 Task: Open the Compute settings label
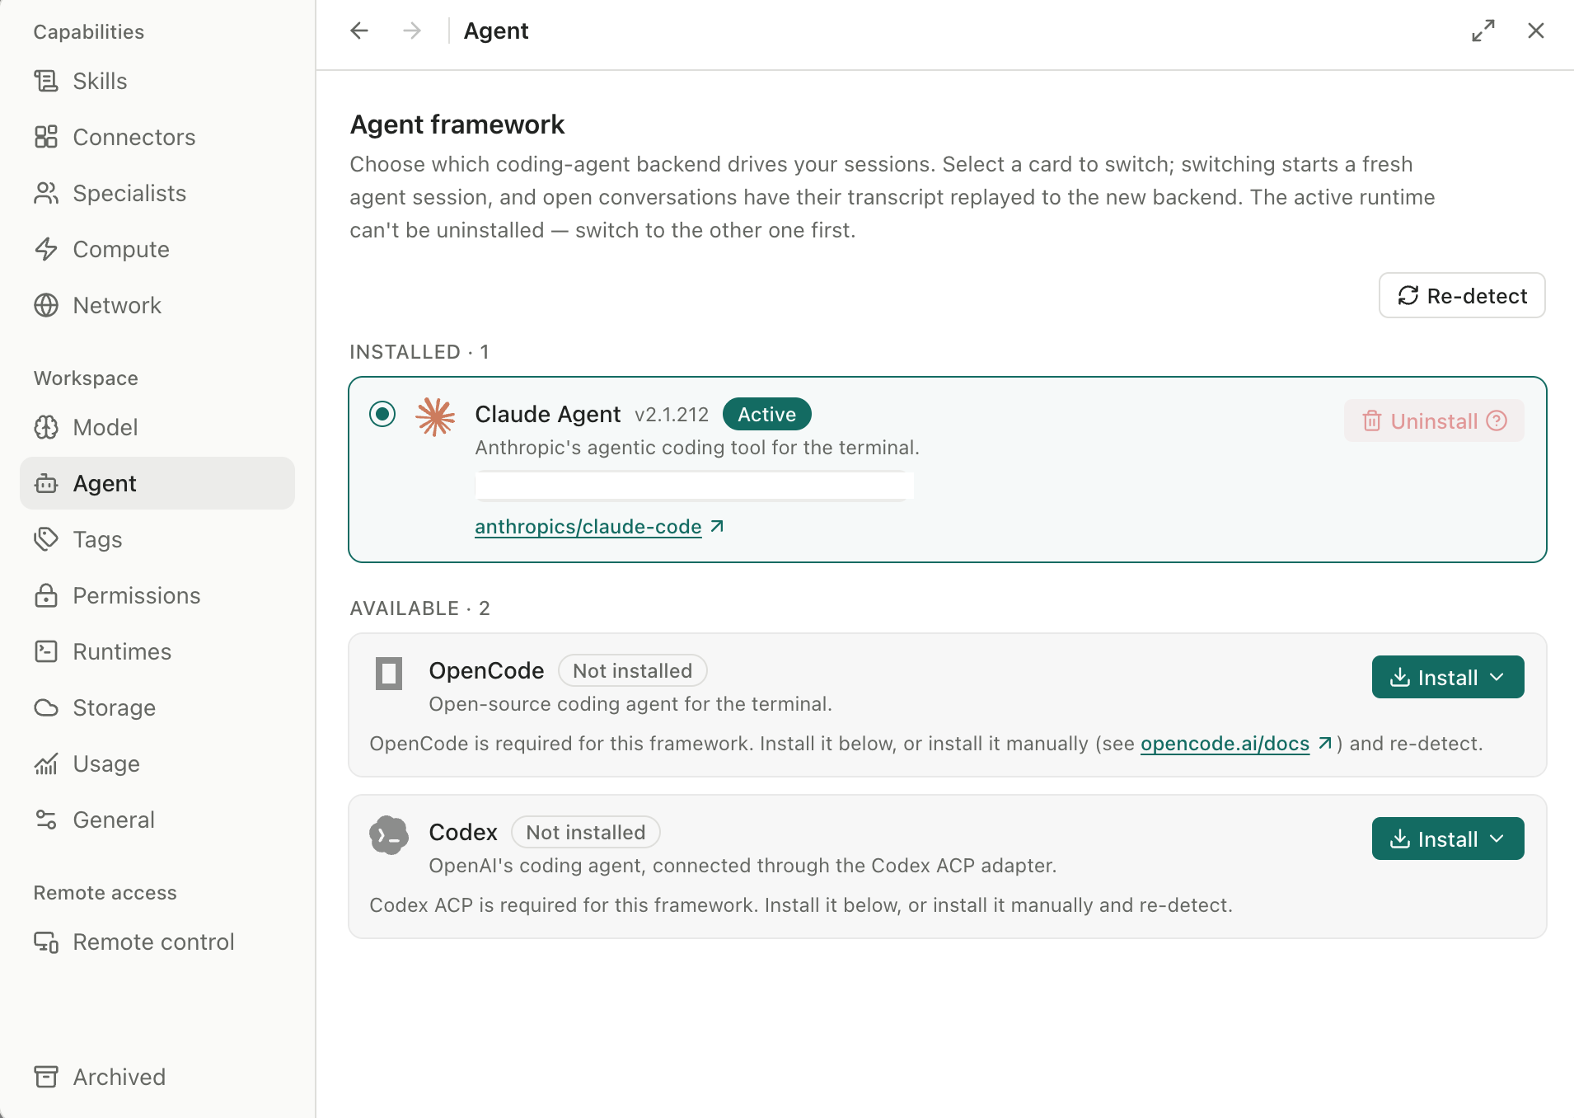121,249
